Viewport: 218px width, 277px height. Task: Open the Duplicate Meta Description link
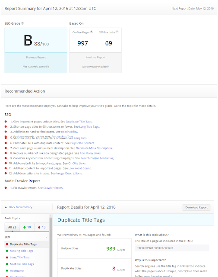(94, 148)
